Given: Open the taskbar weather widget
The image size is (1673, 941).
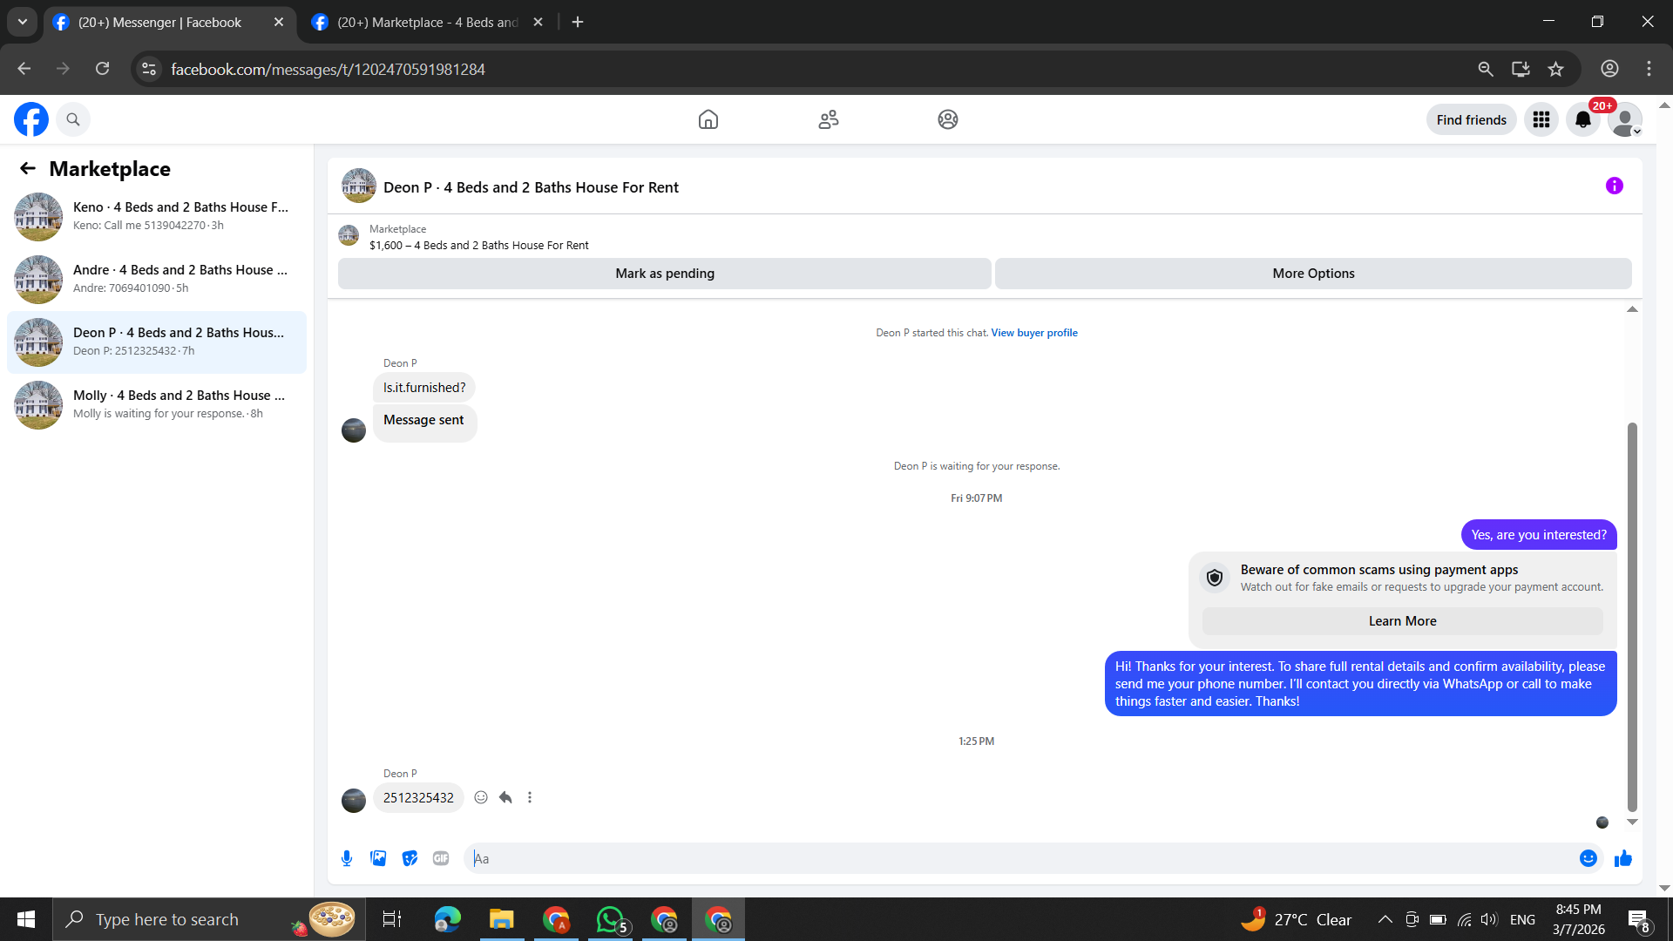Looking at the screenshot, I should pyautogui.click(x=1296, y=919).
